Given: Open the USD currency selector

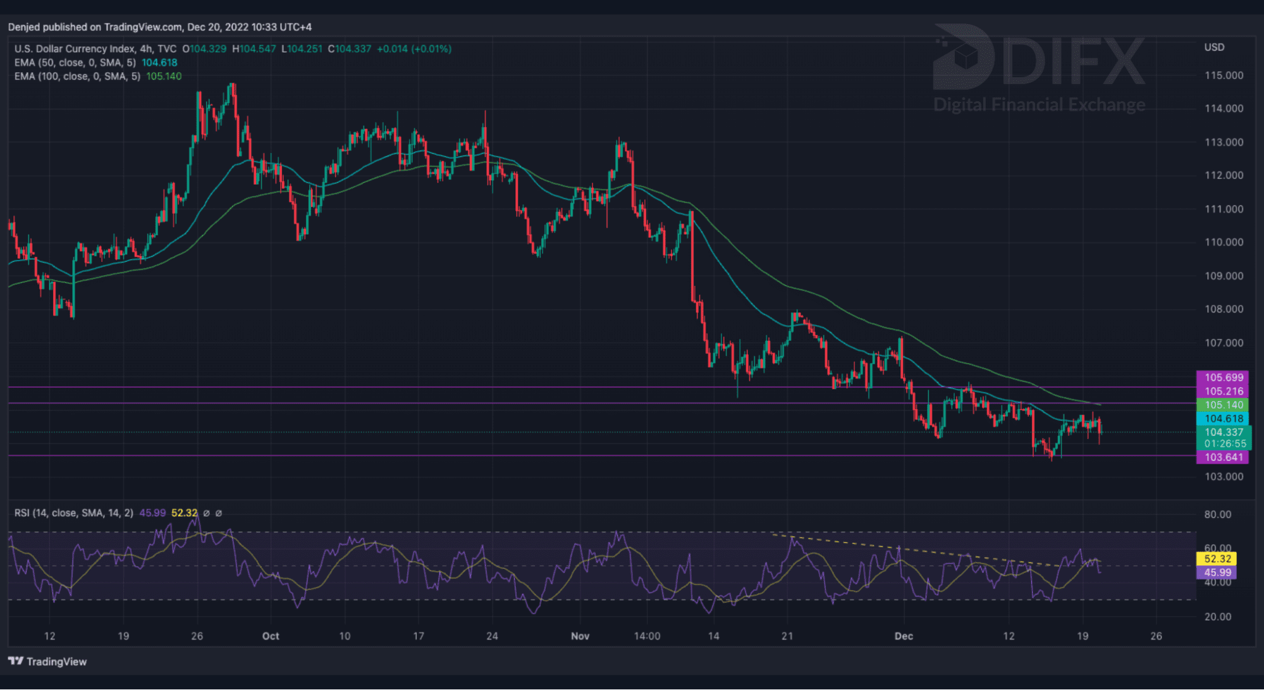Looking at the screenshot, I should click(1213, 47).
